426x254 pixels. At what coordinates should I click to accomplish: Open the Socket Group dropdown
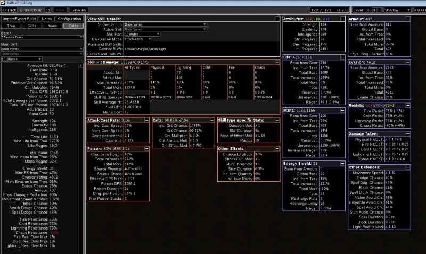165,24
